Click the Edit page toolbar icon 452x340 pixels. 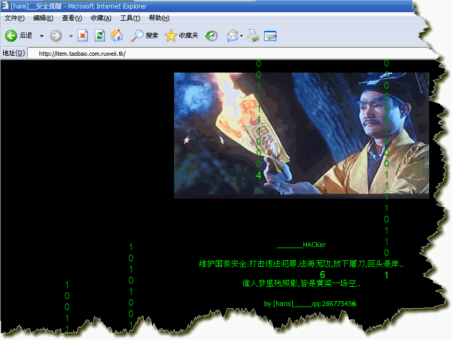tap(270, 36)
